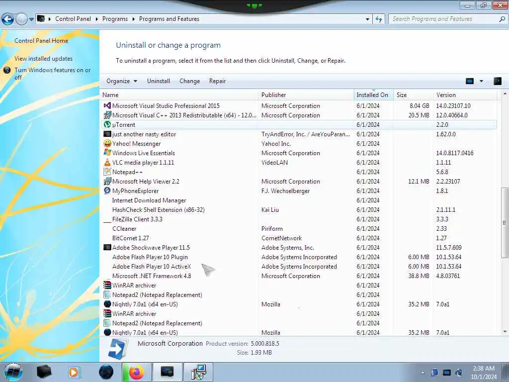The width and height of the screenshot is (509, 382).
Task: Open the Control Panel Home link
Action: [41, 41]
